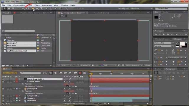Open the Animation menu
The width and height of the screenshot is (189, 106).
(47, 5)
